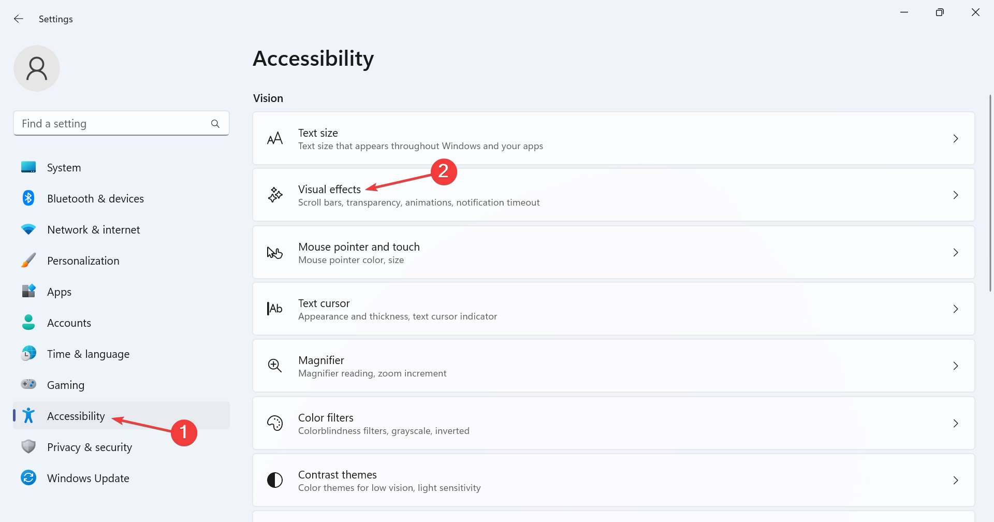Viewport: 994px width, 522px height.
Task: Click the Color filters palette icon
Action: 275,424
